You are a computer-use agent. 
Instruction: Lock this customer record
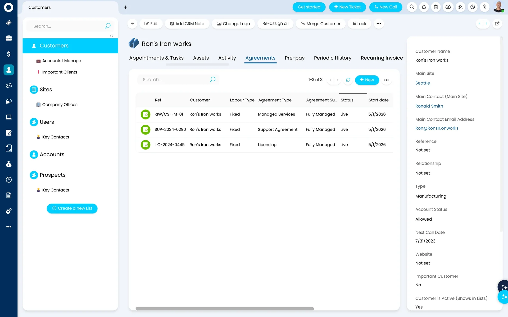tap(360, 24)
